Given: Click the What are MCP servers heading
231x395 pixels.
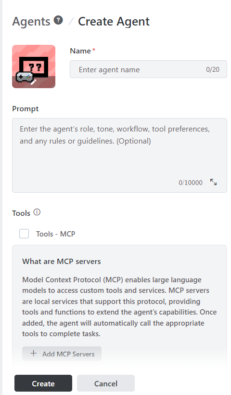Looking at the screenshot, I should pos(62,261).
